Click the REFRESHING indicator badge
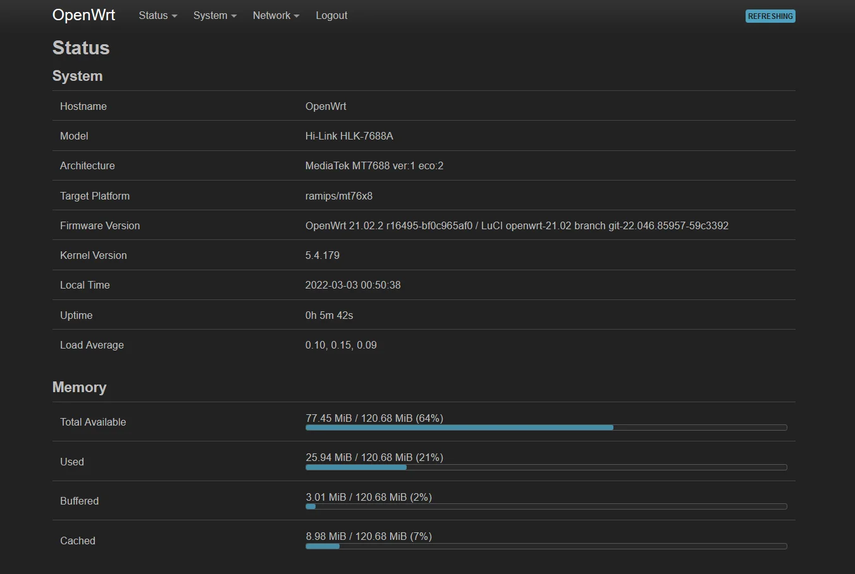This screenshot has height=574, width=855. 770,16
